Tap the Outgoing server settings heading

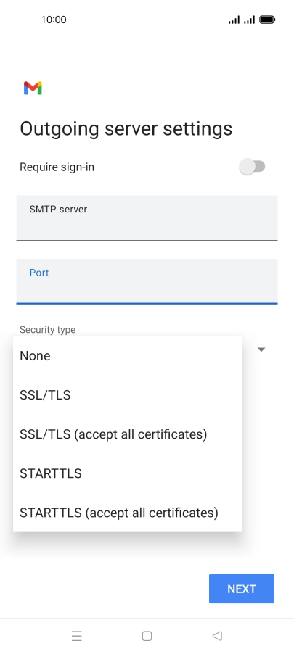[126, 128]
